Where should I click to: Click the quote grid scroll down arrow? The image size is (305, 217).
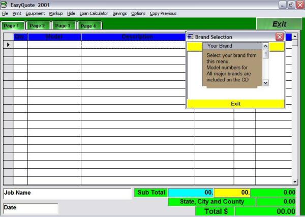(x=295, y=182)
